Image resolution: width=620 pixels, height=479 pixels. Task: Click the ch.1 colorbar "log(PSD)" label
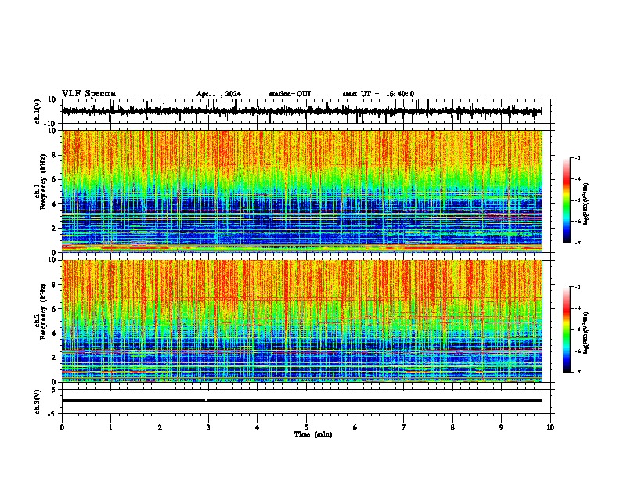[586, 204]
